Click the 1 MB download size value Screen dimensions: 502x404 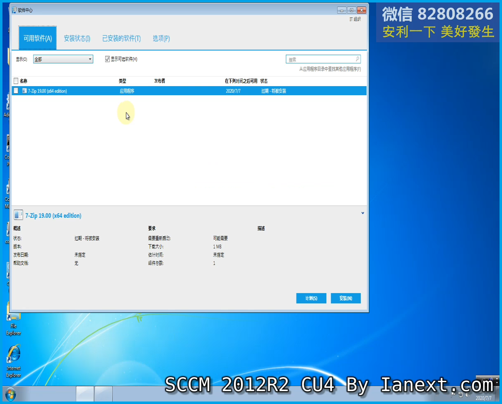[x=217, y=247]
